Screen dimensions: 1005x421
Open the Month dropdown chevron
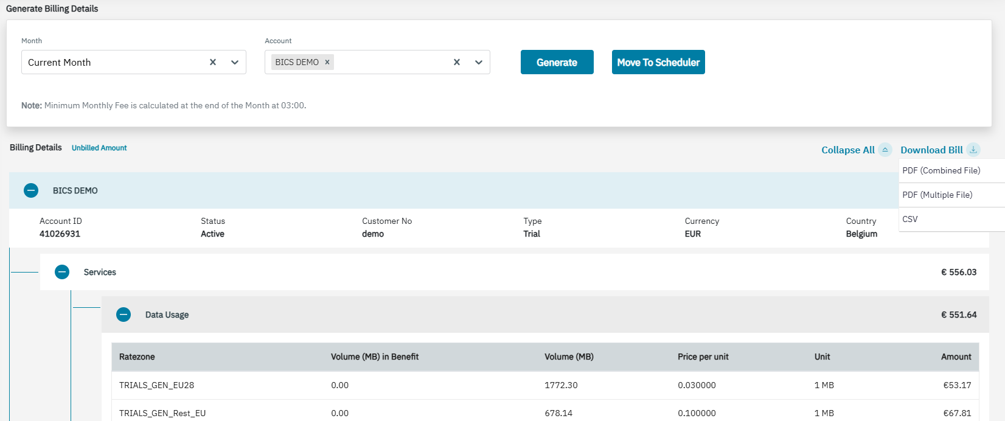[235, 62]
